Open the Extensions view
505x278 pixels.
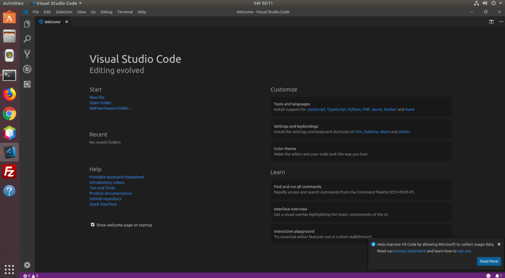coord(27,84)
